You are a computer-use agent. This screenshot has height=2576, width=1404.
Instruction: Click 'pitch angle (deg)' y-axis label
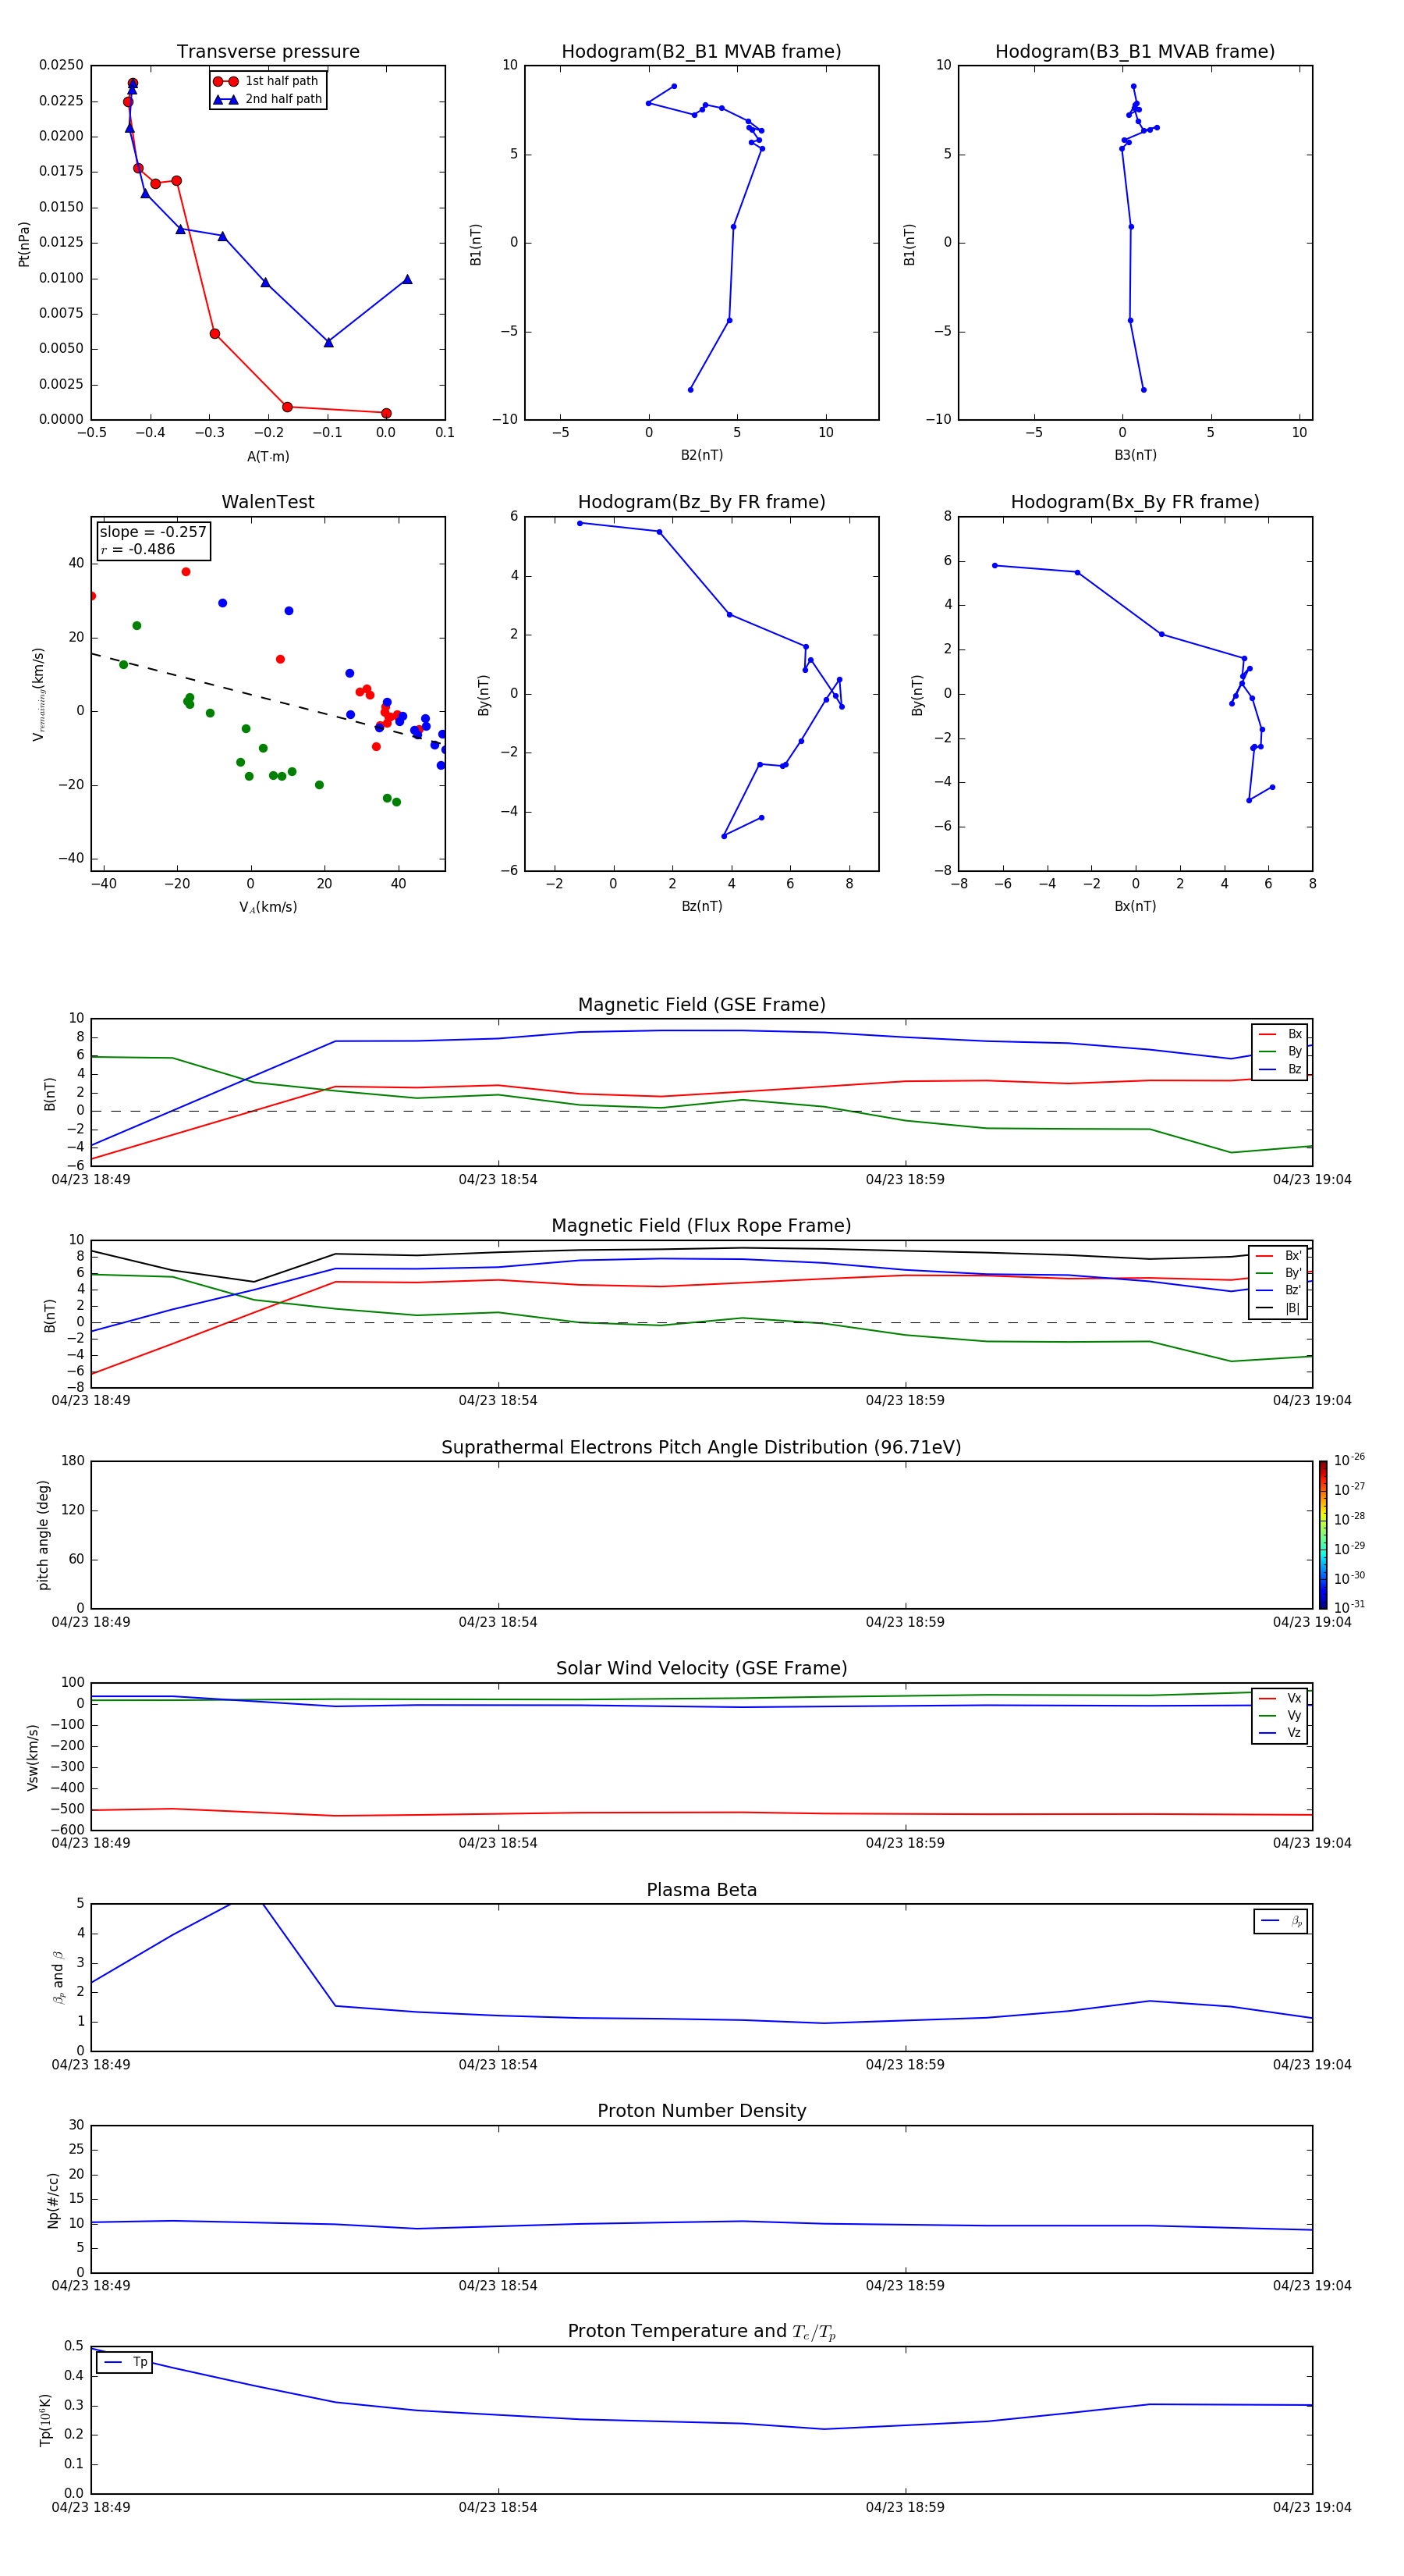(43, 1535)
